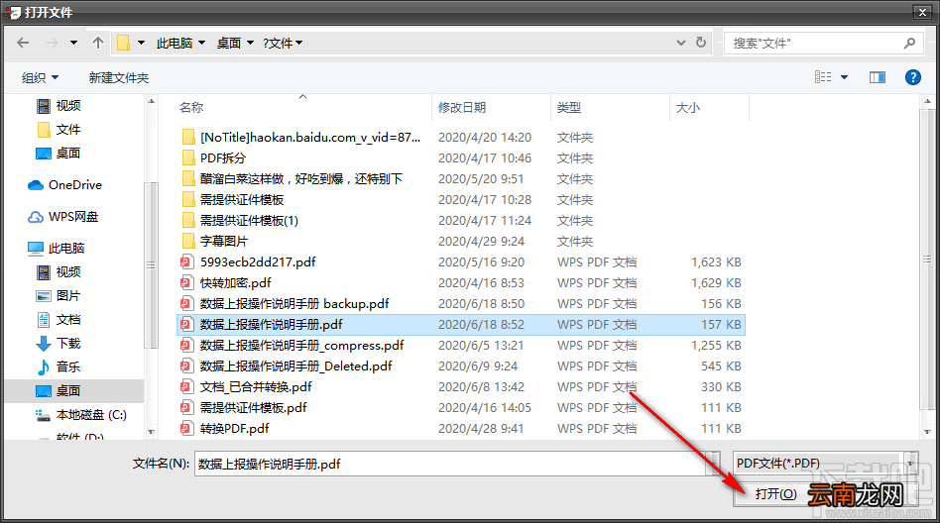Open the 组织 dropdown menu
Image resolution: width=940 pixels, height=523 pixels.
(41, 77)
